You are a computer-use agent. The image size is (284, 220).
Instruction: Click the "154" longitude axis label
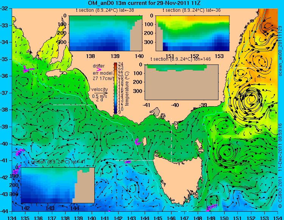(278, 217)
